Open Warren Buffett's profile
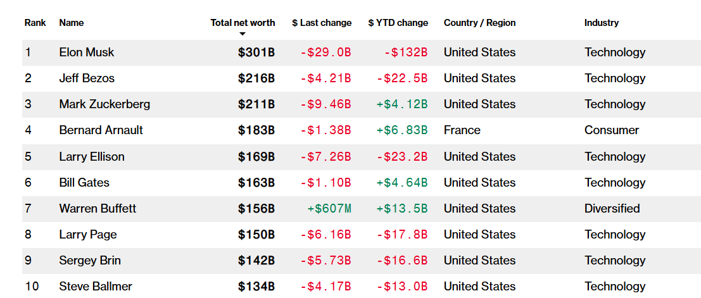The image size is (701, 298). [98, 208]
